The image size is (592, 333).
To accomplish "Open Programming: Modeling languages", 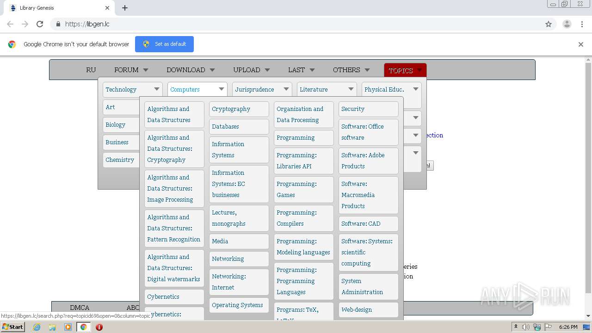I will (304, 247).
